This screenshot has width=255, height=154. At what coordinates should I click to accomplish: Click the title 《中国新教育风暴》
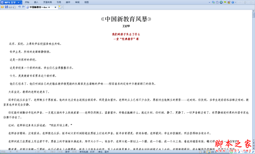(126, 19)
